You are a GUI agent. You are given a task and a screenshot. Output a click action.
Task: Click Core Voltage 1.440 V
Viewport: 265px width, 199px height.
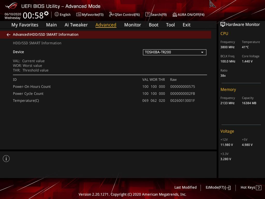[x=247, y=61]
